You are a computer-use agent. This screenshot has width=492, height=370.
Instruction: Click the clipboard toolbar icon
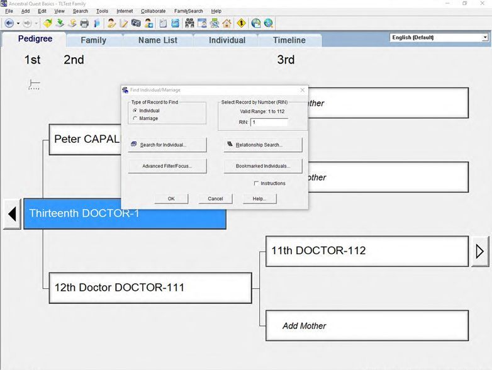[x=163, y=23]
